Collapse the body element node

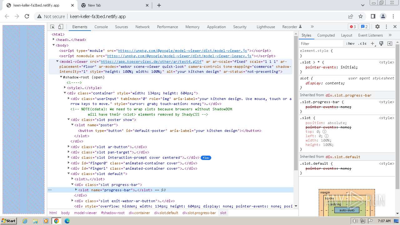point(54,45)
